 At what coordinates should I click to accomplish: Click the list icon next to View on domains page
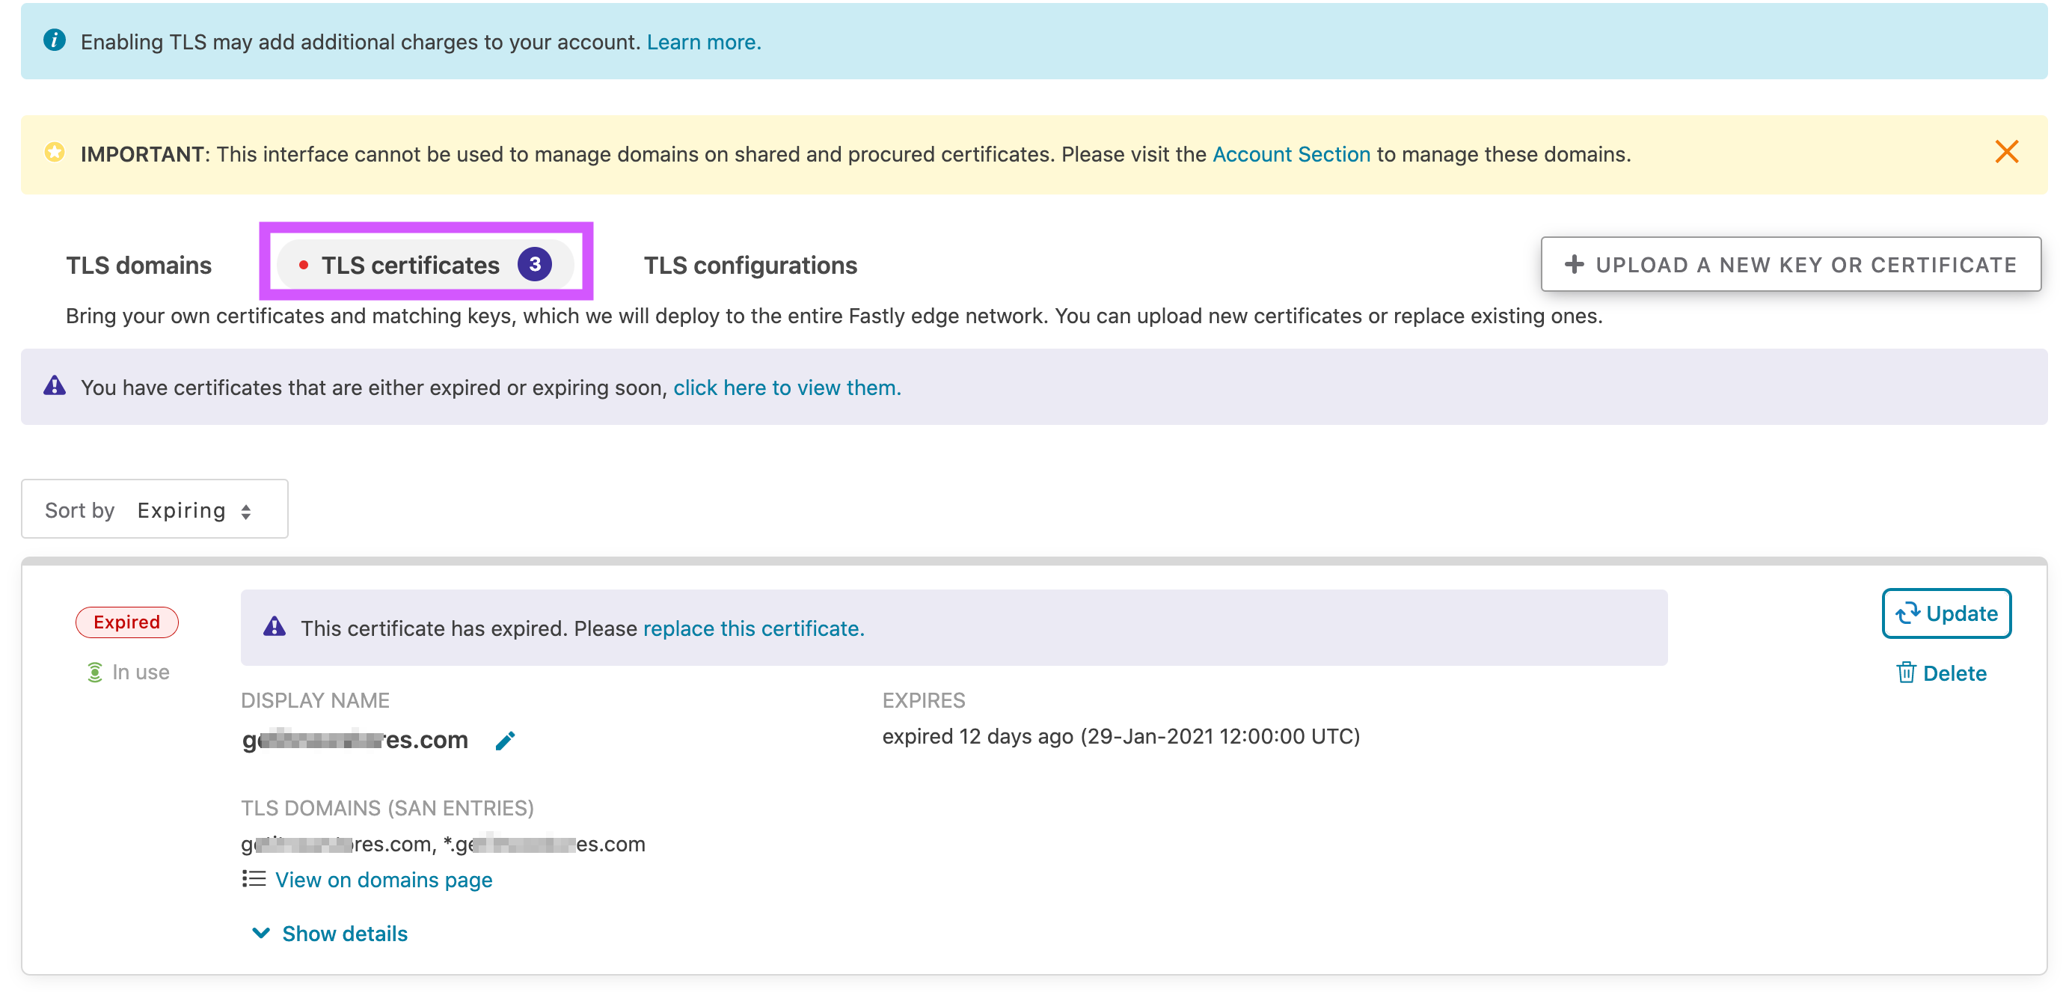coord(253,878)
